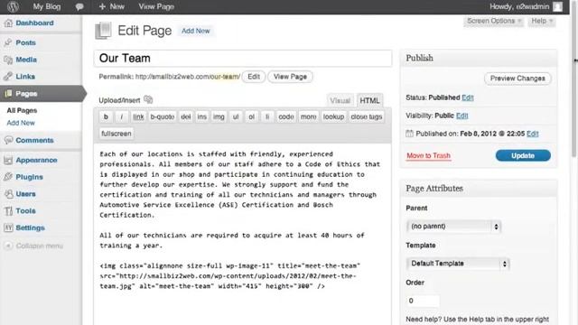Click into the HTML content text area
The width and height of the screenshot is (578, 325).
pos(243,235)
